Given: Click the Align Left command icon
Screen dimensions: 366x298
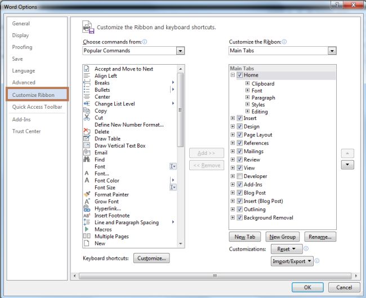Looking at the screenshot, I should click(x=87, y=75).
